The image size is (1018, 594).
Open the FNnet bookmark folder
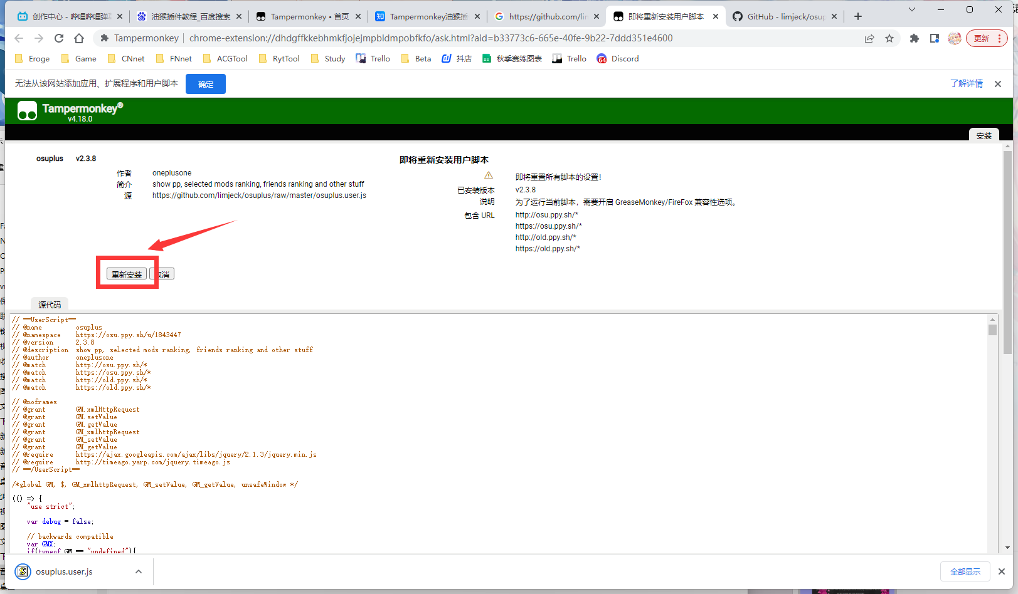[174, 59]
